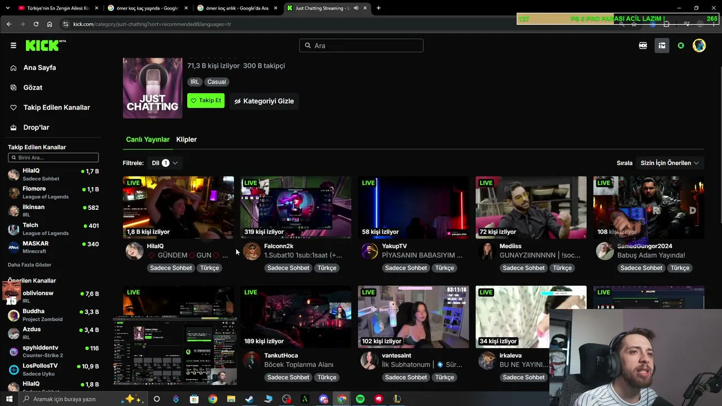Click Mediiss channel avatar
Viewport: 722px width, 406px height.
pyautogui.click(x=487, y=251)
